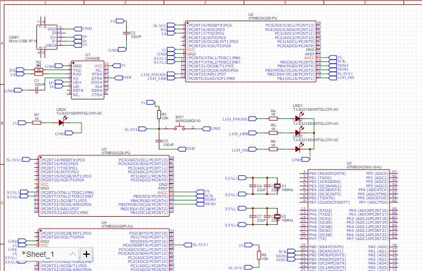Click the 'ATMEGA2560-16AU' part label
This screenshot has width=422, height=271.
(364, 167)
